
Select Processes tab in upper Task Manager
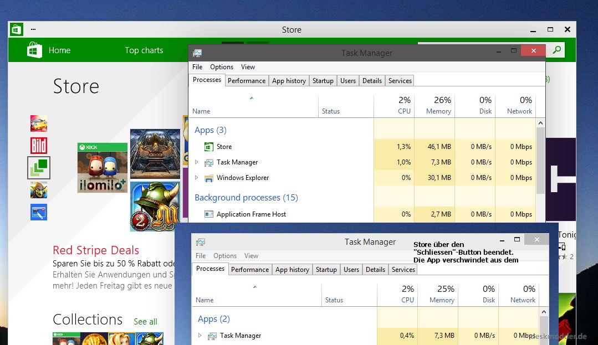[x=207, y=80]
